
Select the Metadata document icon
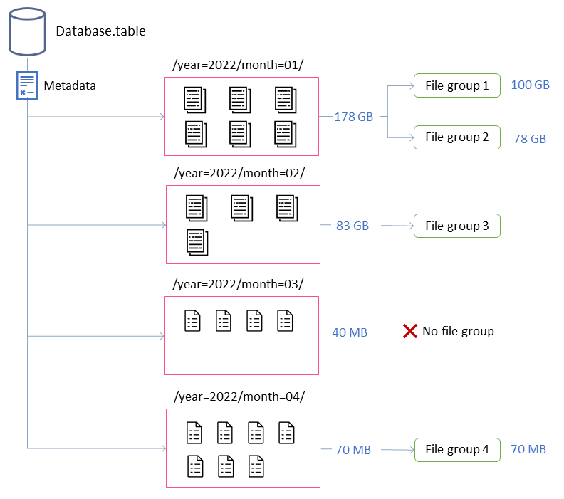27,85
